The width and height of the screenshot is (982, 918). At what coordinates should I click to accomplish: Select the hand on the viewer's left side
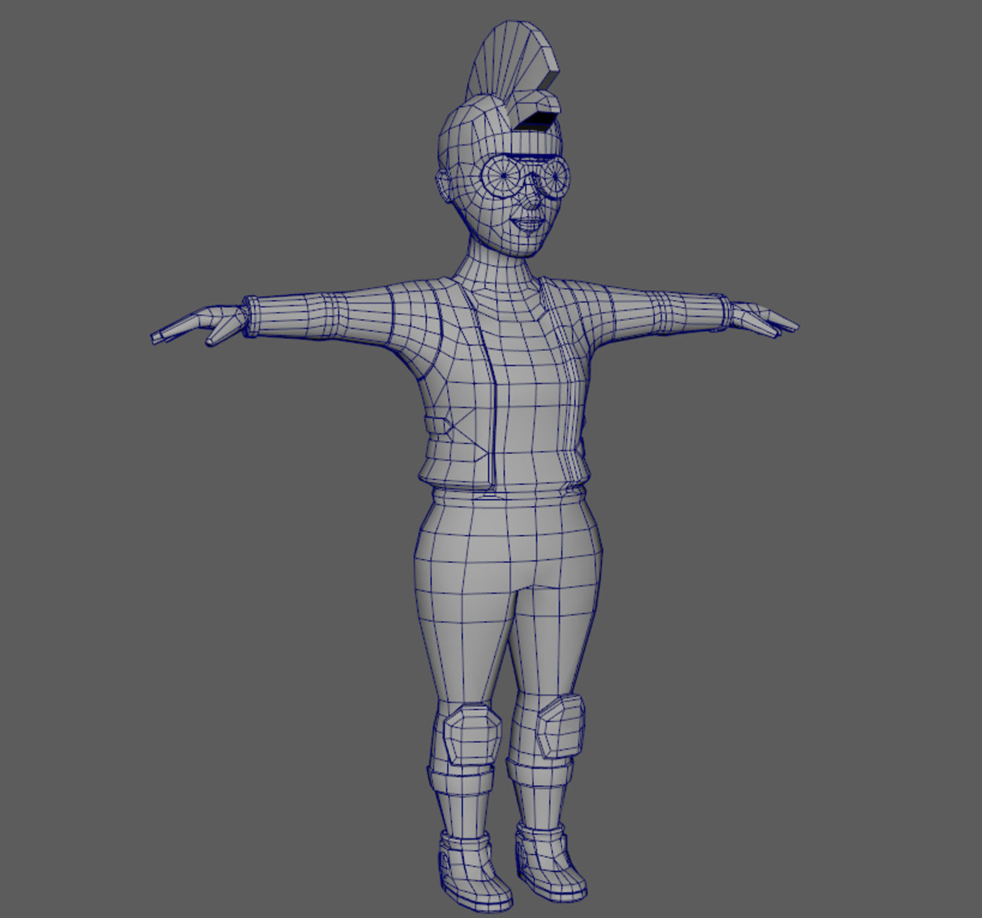tap(198, 325)
